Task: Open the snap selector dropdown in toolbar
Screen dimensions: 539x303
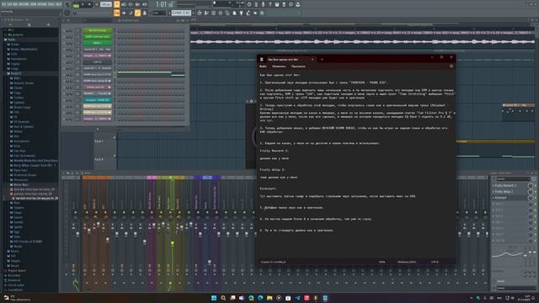Action: (159, 13)
